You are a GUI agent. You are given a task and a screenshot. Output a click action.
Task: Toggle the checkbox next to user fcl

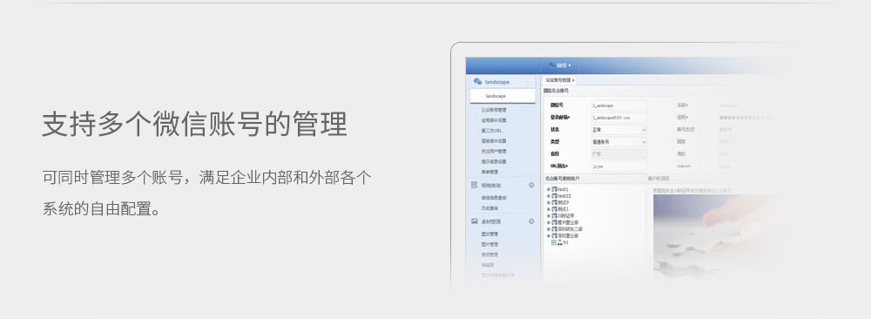pos(554,242)
